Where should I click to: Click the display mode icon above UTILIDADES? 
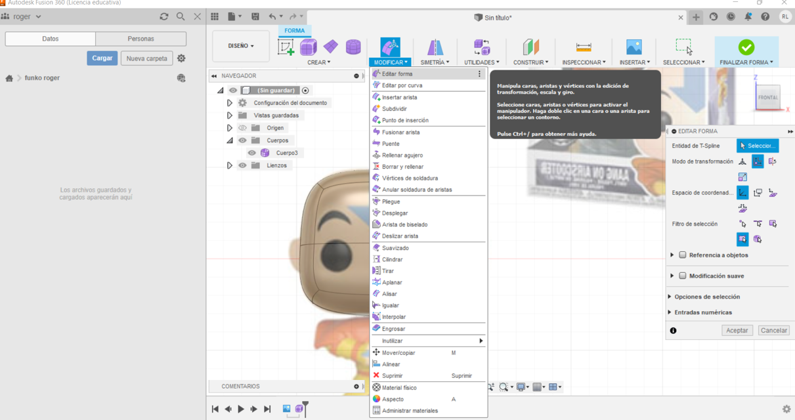pos(482,47)
